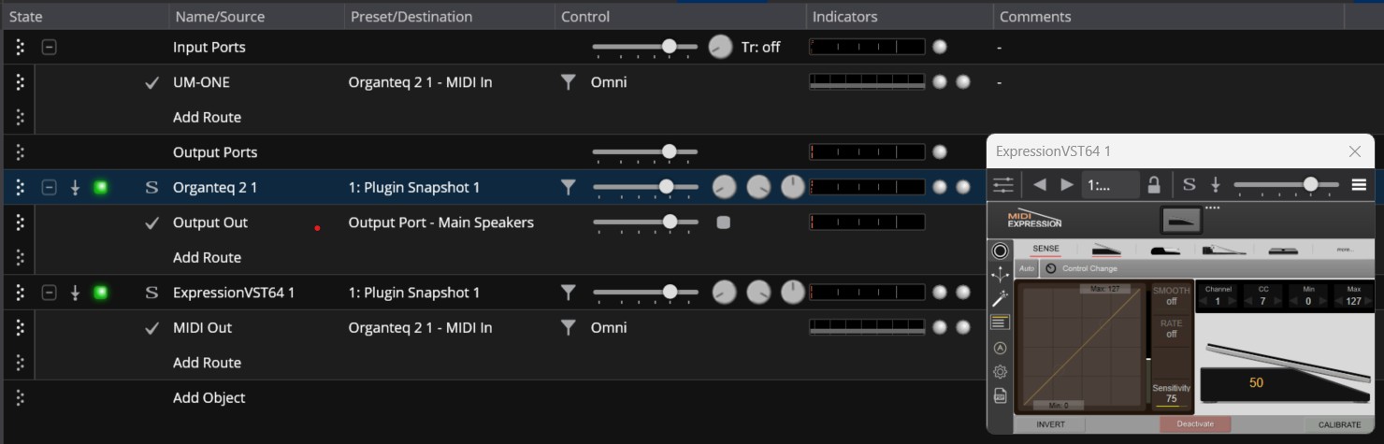The height and width of the screenshot is (444, 1384).
Task: Open the hamburger menu in plugin window
Action: pyautogui.click(x=1359, y=184)
